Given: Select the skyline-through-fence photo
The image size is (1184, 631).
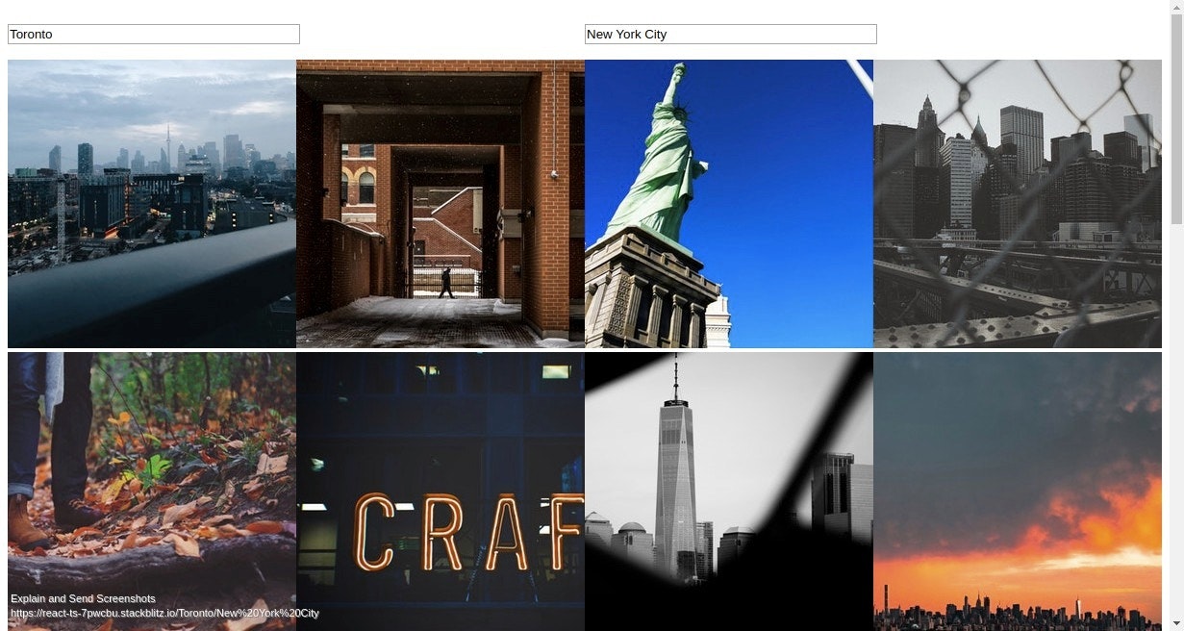Looking at the screenshot, I should (x=1018, y=204).
